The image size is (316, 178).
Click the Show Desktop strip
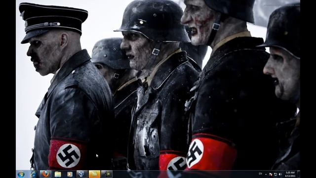pyautogui.click(x=298, y=174)
